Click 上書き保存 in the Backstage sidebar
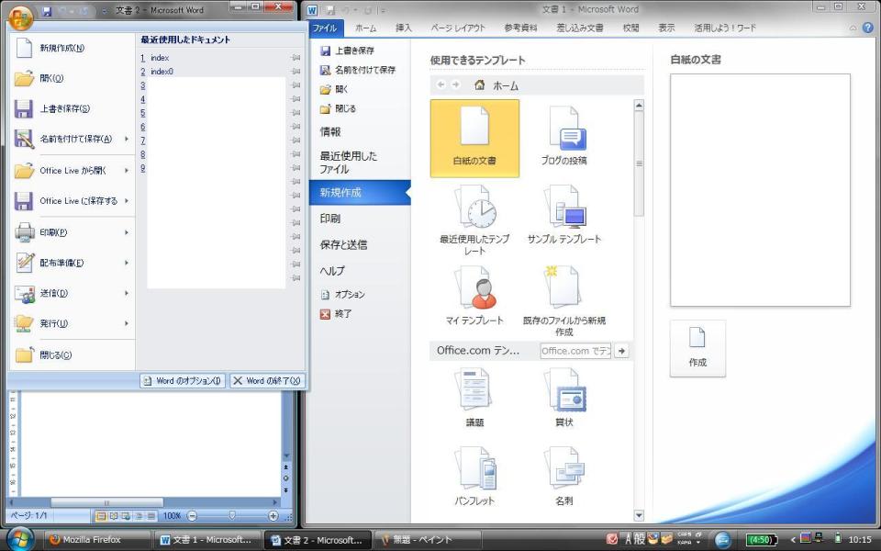Viewport: 881px width, 551px height. coord(347,51)
